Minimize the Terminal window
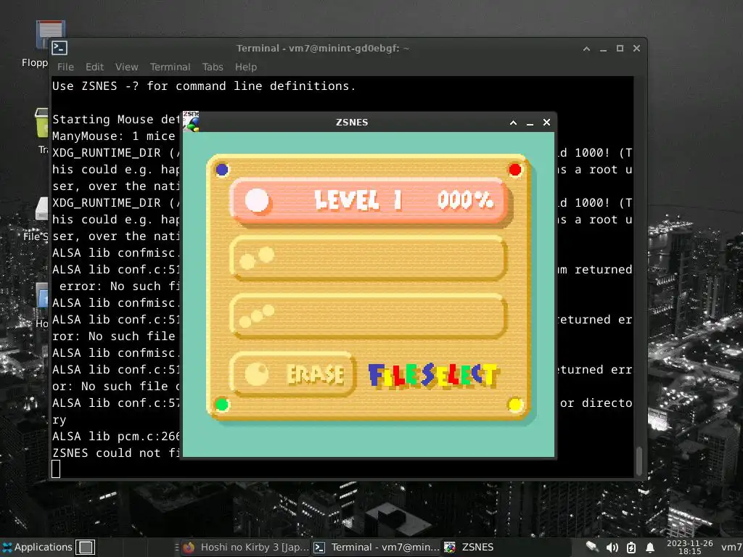This screenshot has height=557, width=743. click(x=603, y=49)
